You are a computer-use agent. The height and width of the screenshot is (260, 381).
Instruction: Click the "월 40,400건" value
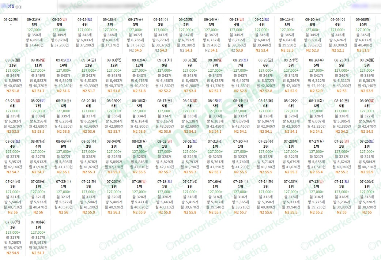363,45
